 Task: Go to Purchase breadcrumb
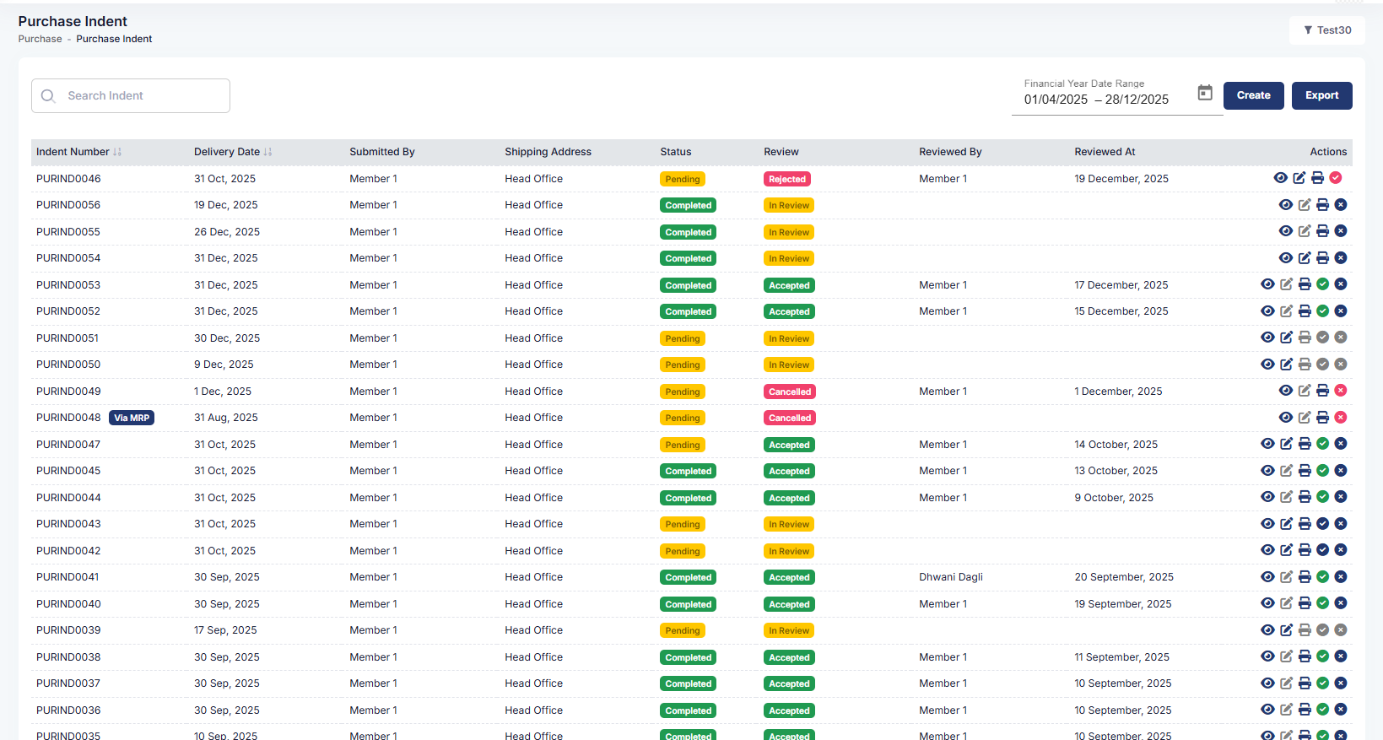[40, 39]
